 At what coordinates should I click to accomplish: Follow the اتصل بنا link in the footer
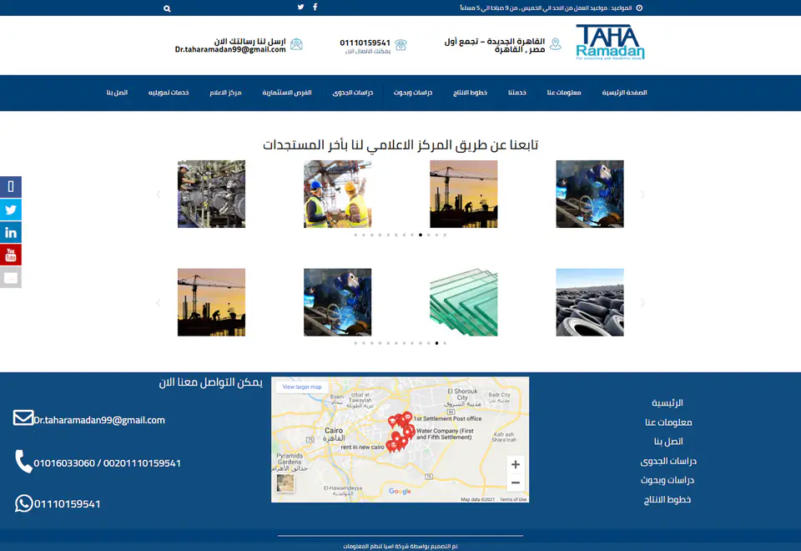click(x=668, y=441)
